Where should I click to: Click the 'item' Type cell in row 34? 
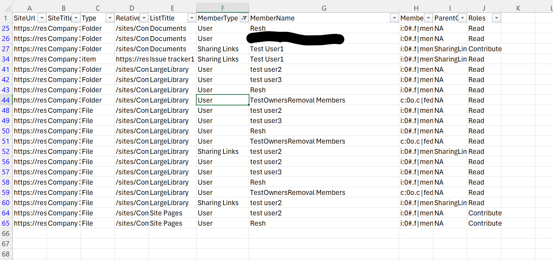pos(97,59)
